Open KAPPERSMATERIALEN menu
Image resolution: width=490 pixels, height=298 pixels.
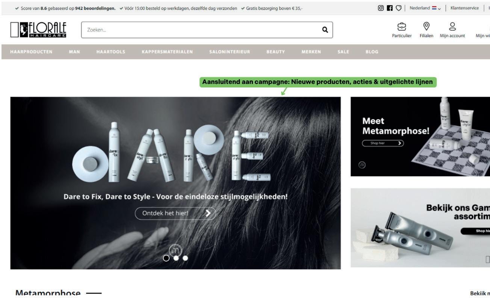pos(167,52)
